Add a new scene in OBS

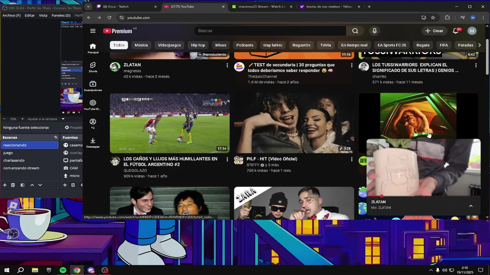pyautogui.click(x=5, y=185)
